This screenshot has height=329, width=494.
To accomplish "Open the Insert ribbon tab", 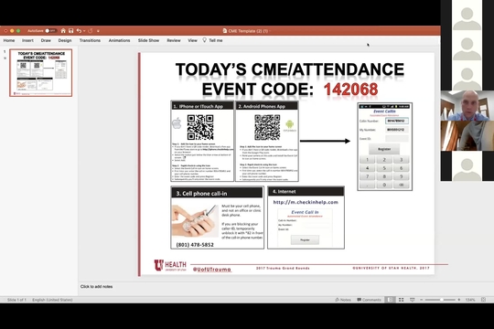I will click(27, 40).
